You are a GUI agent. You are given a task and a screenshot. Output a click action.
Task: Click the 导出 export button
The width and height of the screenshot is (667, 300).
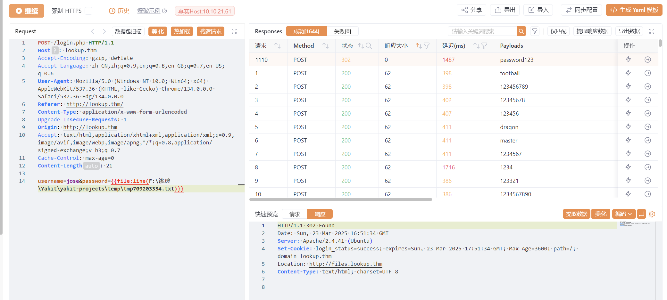[505, 10]
